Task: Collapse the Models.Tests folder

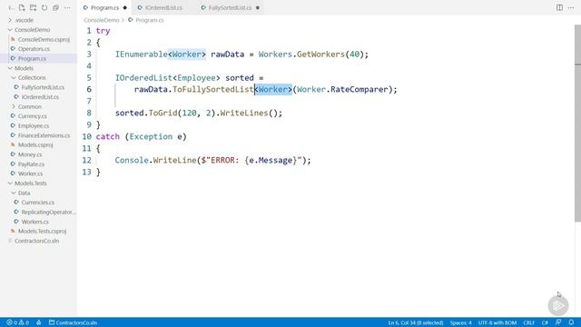Action: [x=30, y=183]
